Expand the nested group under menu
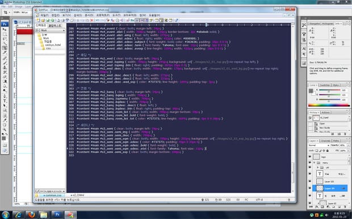Screen dimensions: 352x219 pyautogui.click(x=318, y=168)
